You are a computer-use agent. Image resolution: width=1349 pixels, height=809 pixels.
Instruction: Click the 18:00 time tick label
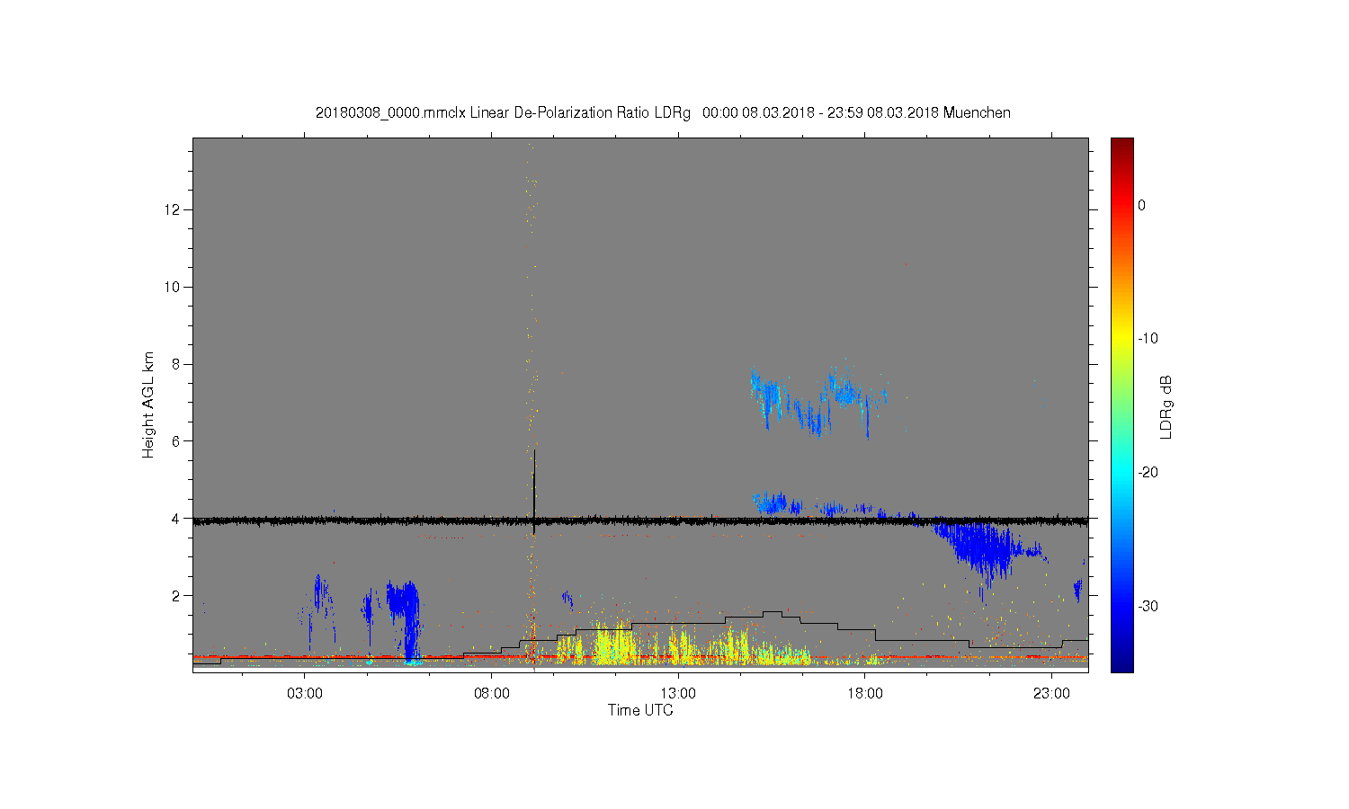864,694
